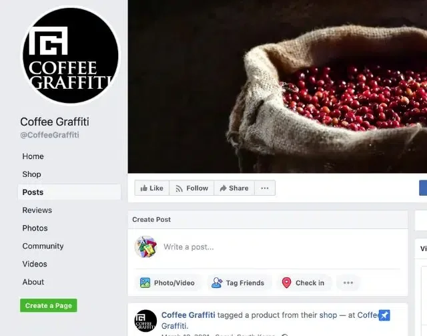The height and width of the screenshot is (336, 427).
Task: Click the Photo/Video icon button
Action: click(145, 283)
